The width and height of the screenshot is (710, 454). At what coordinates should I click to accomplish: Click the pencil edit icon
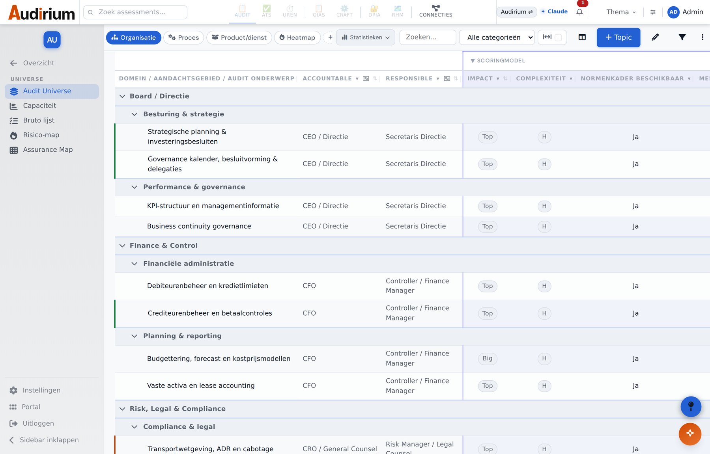[x=655, y=37]
